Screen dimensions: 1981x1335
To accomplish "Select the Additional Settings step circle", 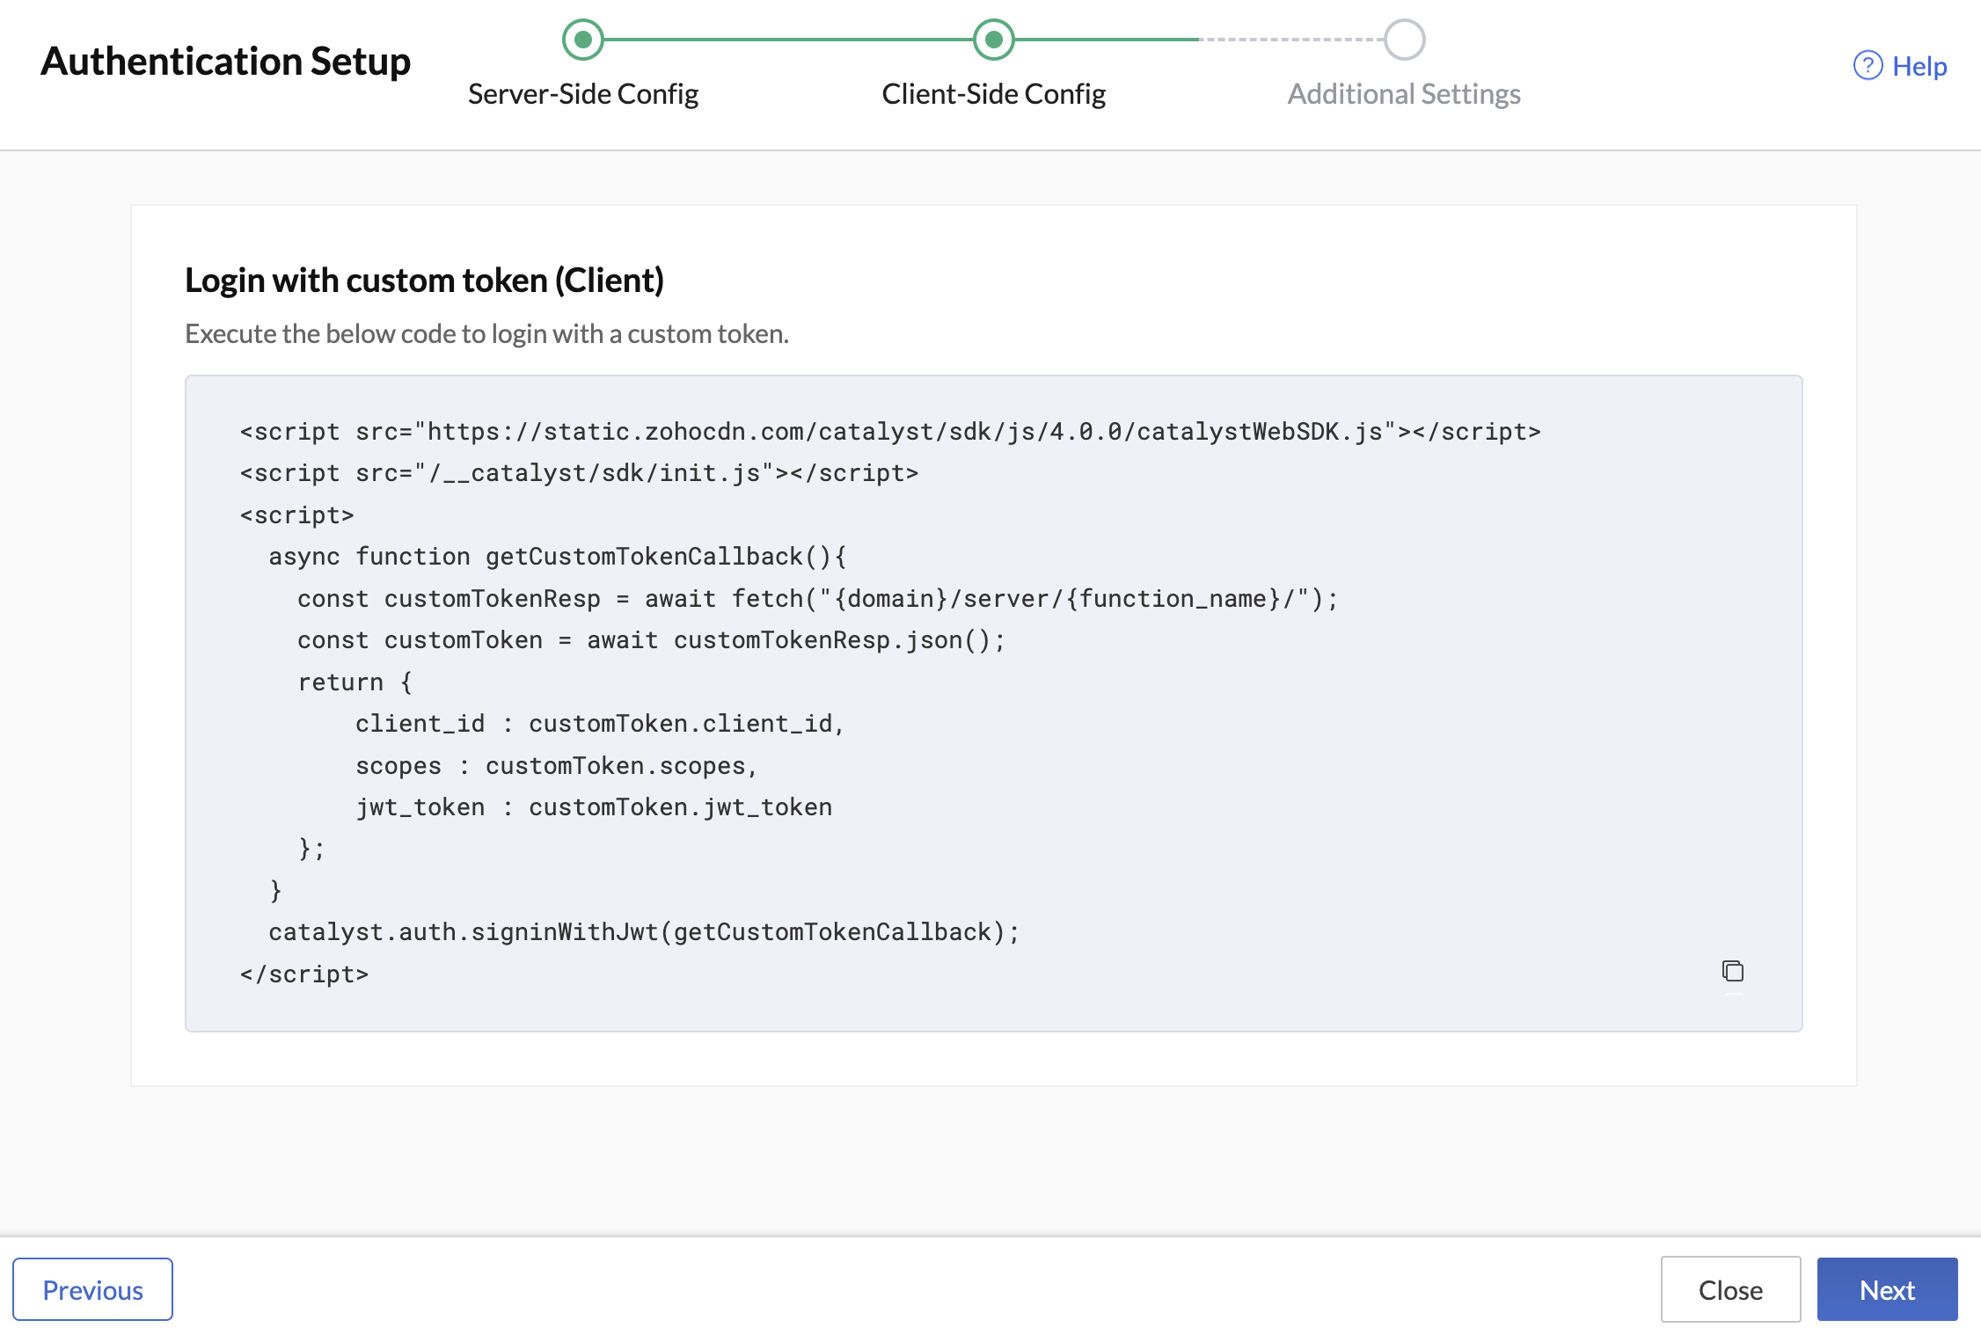I will click(1405, 39).
